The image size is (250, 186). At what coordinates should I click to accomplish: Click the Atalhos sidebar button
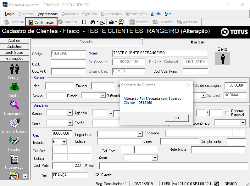[14, 41]
